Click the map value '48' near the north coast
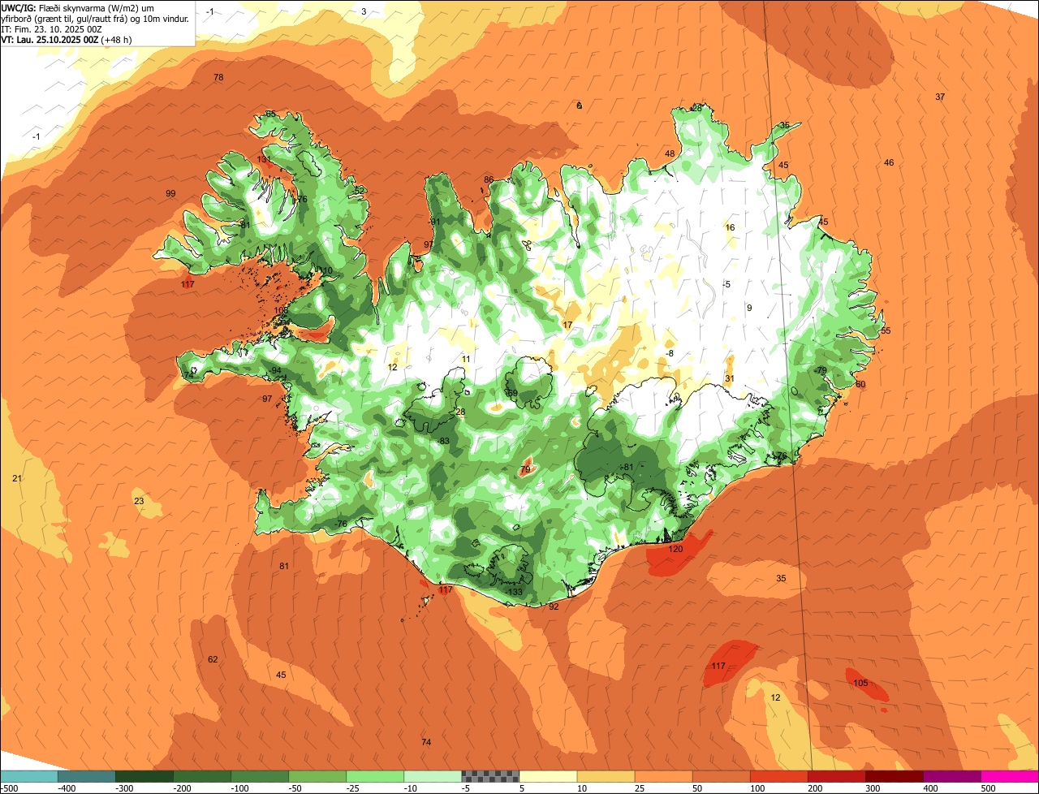The height and width of the screenshot is (794, 1039). (670, 153)
